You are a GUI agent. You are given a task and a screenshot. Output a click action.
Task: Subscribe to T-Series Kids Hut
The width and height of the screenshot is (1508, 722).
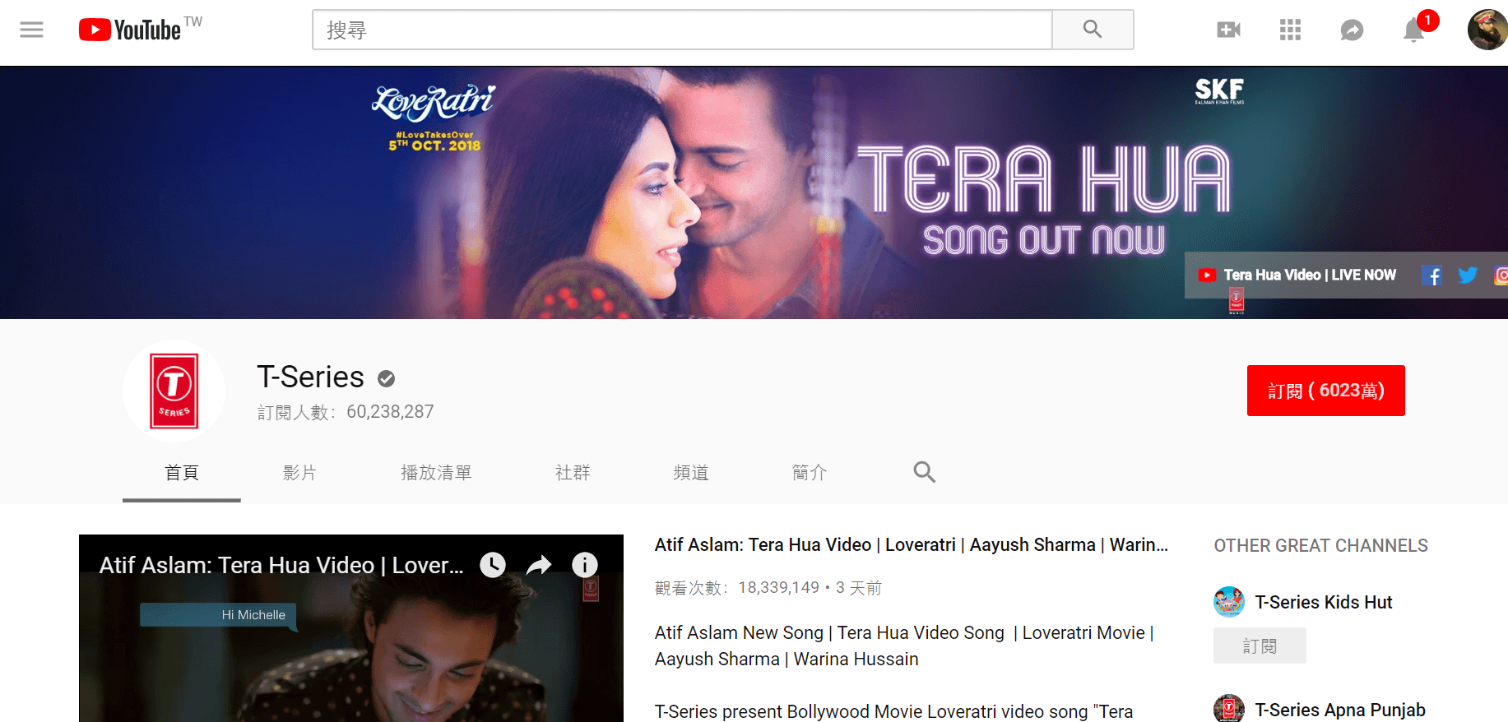(x=1260, y=646)
